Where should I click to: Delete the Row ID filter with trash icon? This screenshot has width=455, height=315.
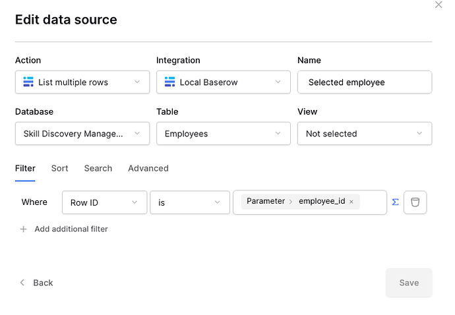(x=415, y=202)
